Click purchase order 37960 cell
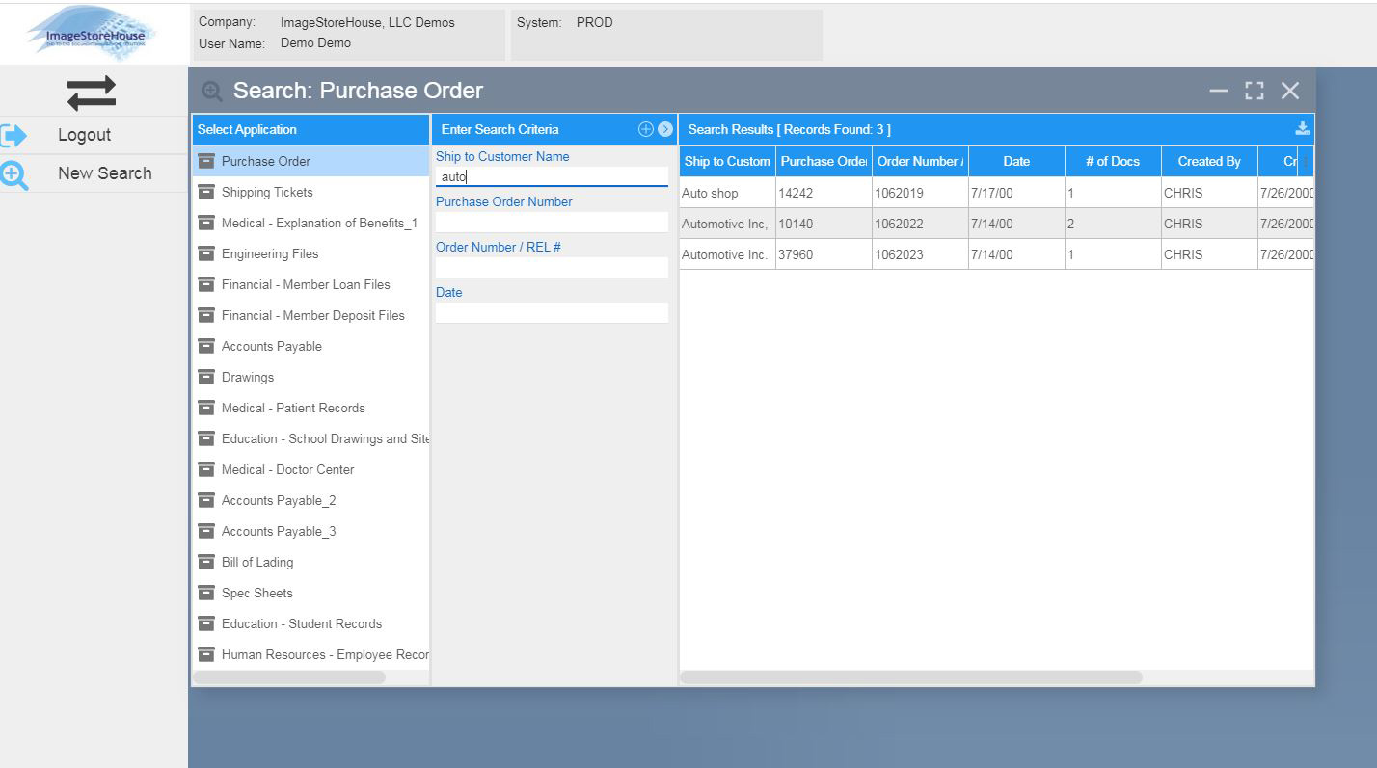1377x768 pixels. click(823, 254)
